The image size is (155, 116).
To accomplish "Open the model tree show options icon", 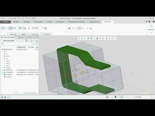I will pyautogui.click(x=31, y=41).
